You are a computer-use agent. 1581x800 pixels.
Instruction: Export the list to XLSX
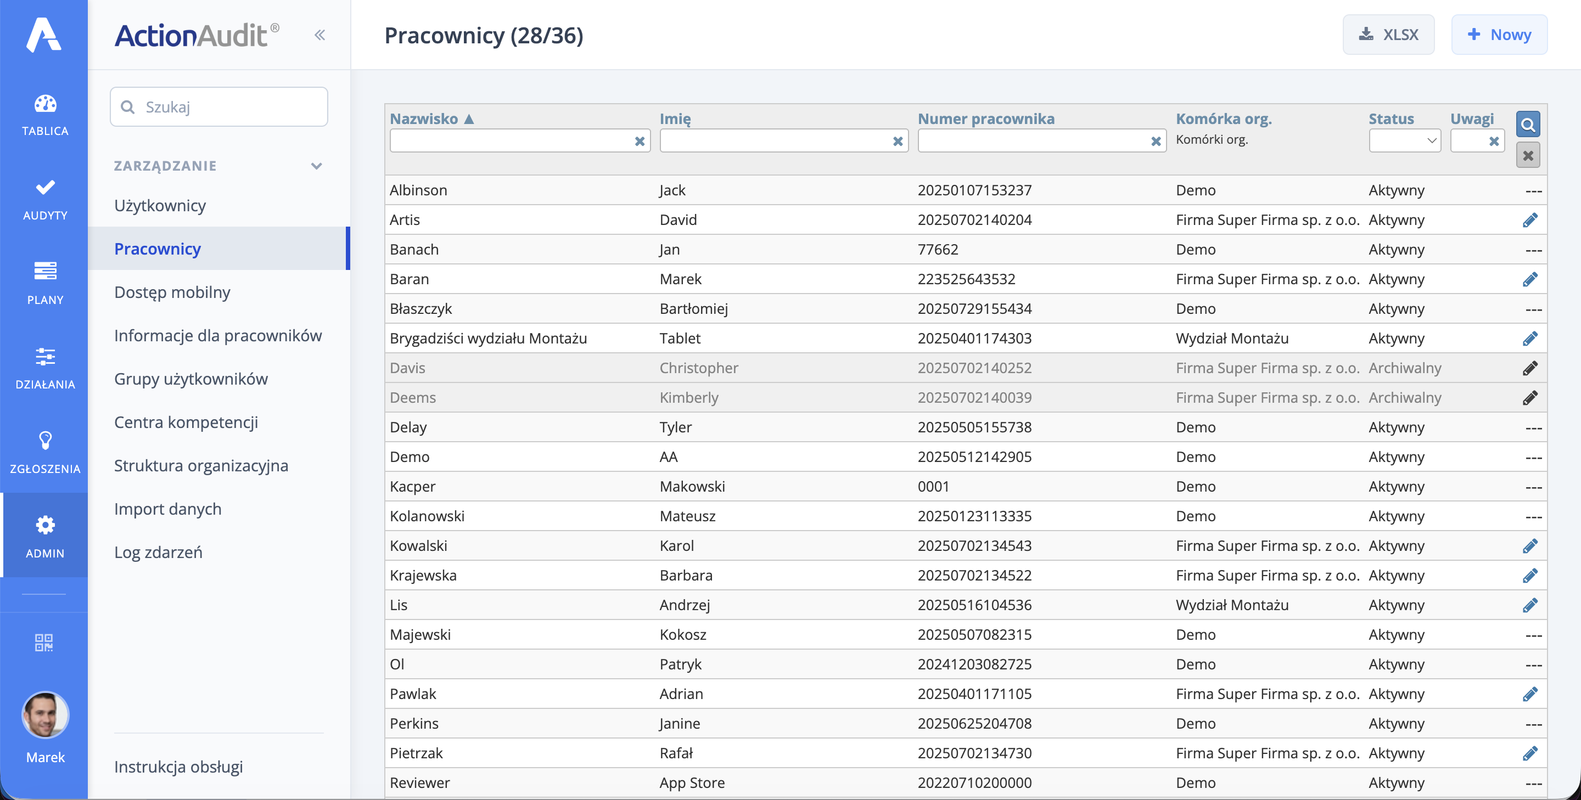[1388, 35]
